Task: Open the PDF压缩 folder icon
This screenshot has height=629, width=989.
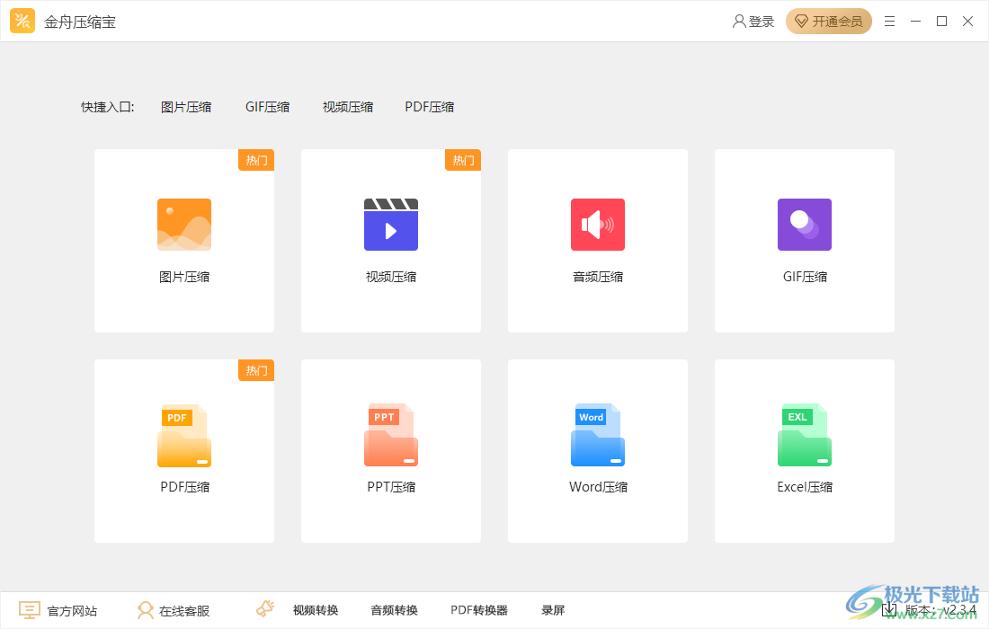Action: click(x=184, y=436)
